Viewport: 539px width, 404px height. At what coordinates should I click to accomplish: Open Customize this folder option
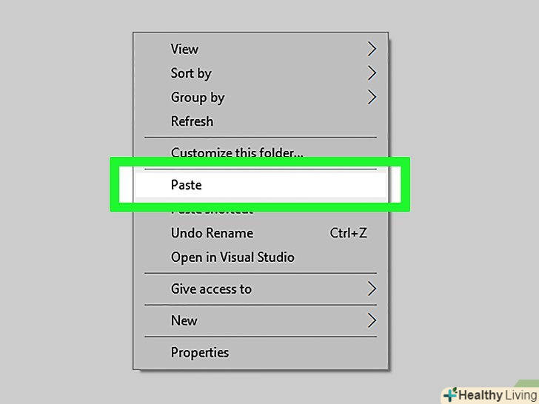coord(237,153)
